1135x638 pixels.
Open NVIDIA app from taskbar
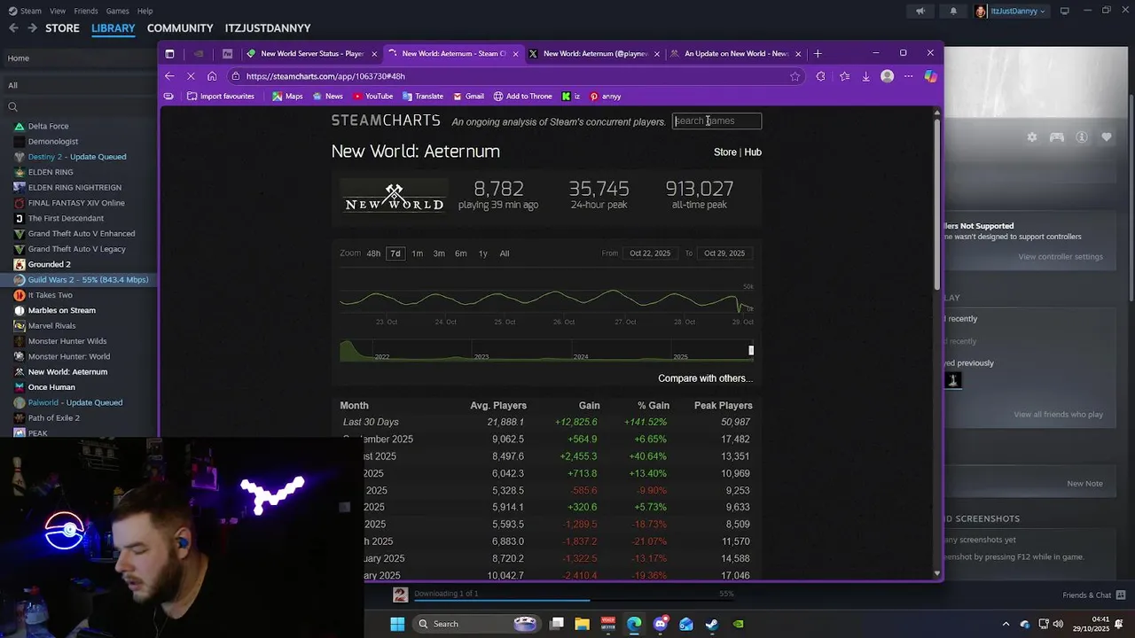pyautogui.click(x=738, y=624)
